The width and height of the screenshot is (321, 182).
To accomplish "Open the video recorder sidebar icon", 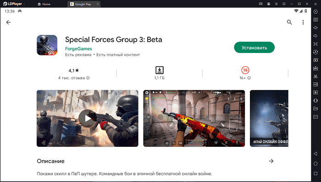I will 315,84.
